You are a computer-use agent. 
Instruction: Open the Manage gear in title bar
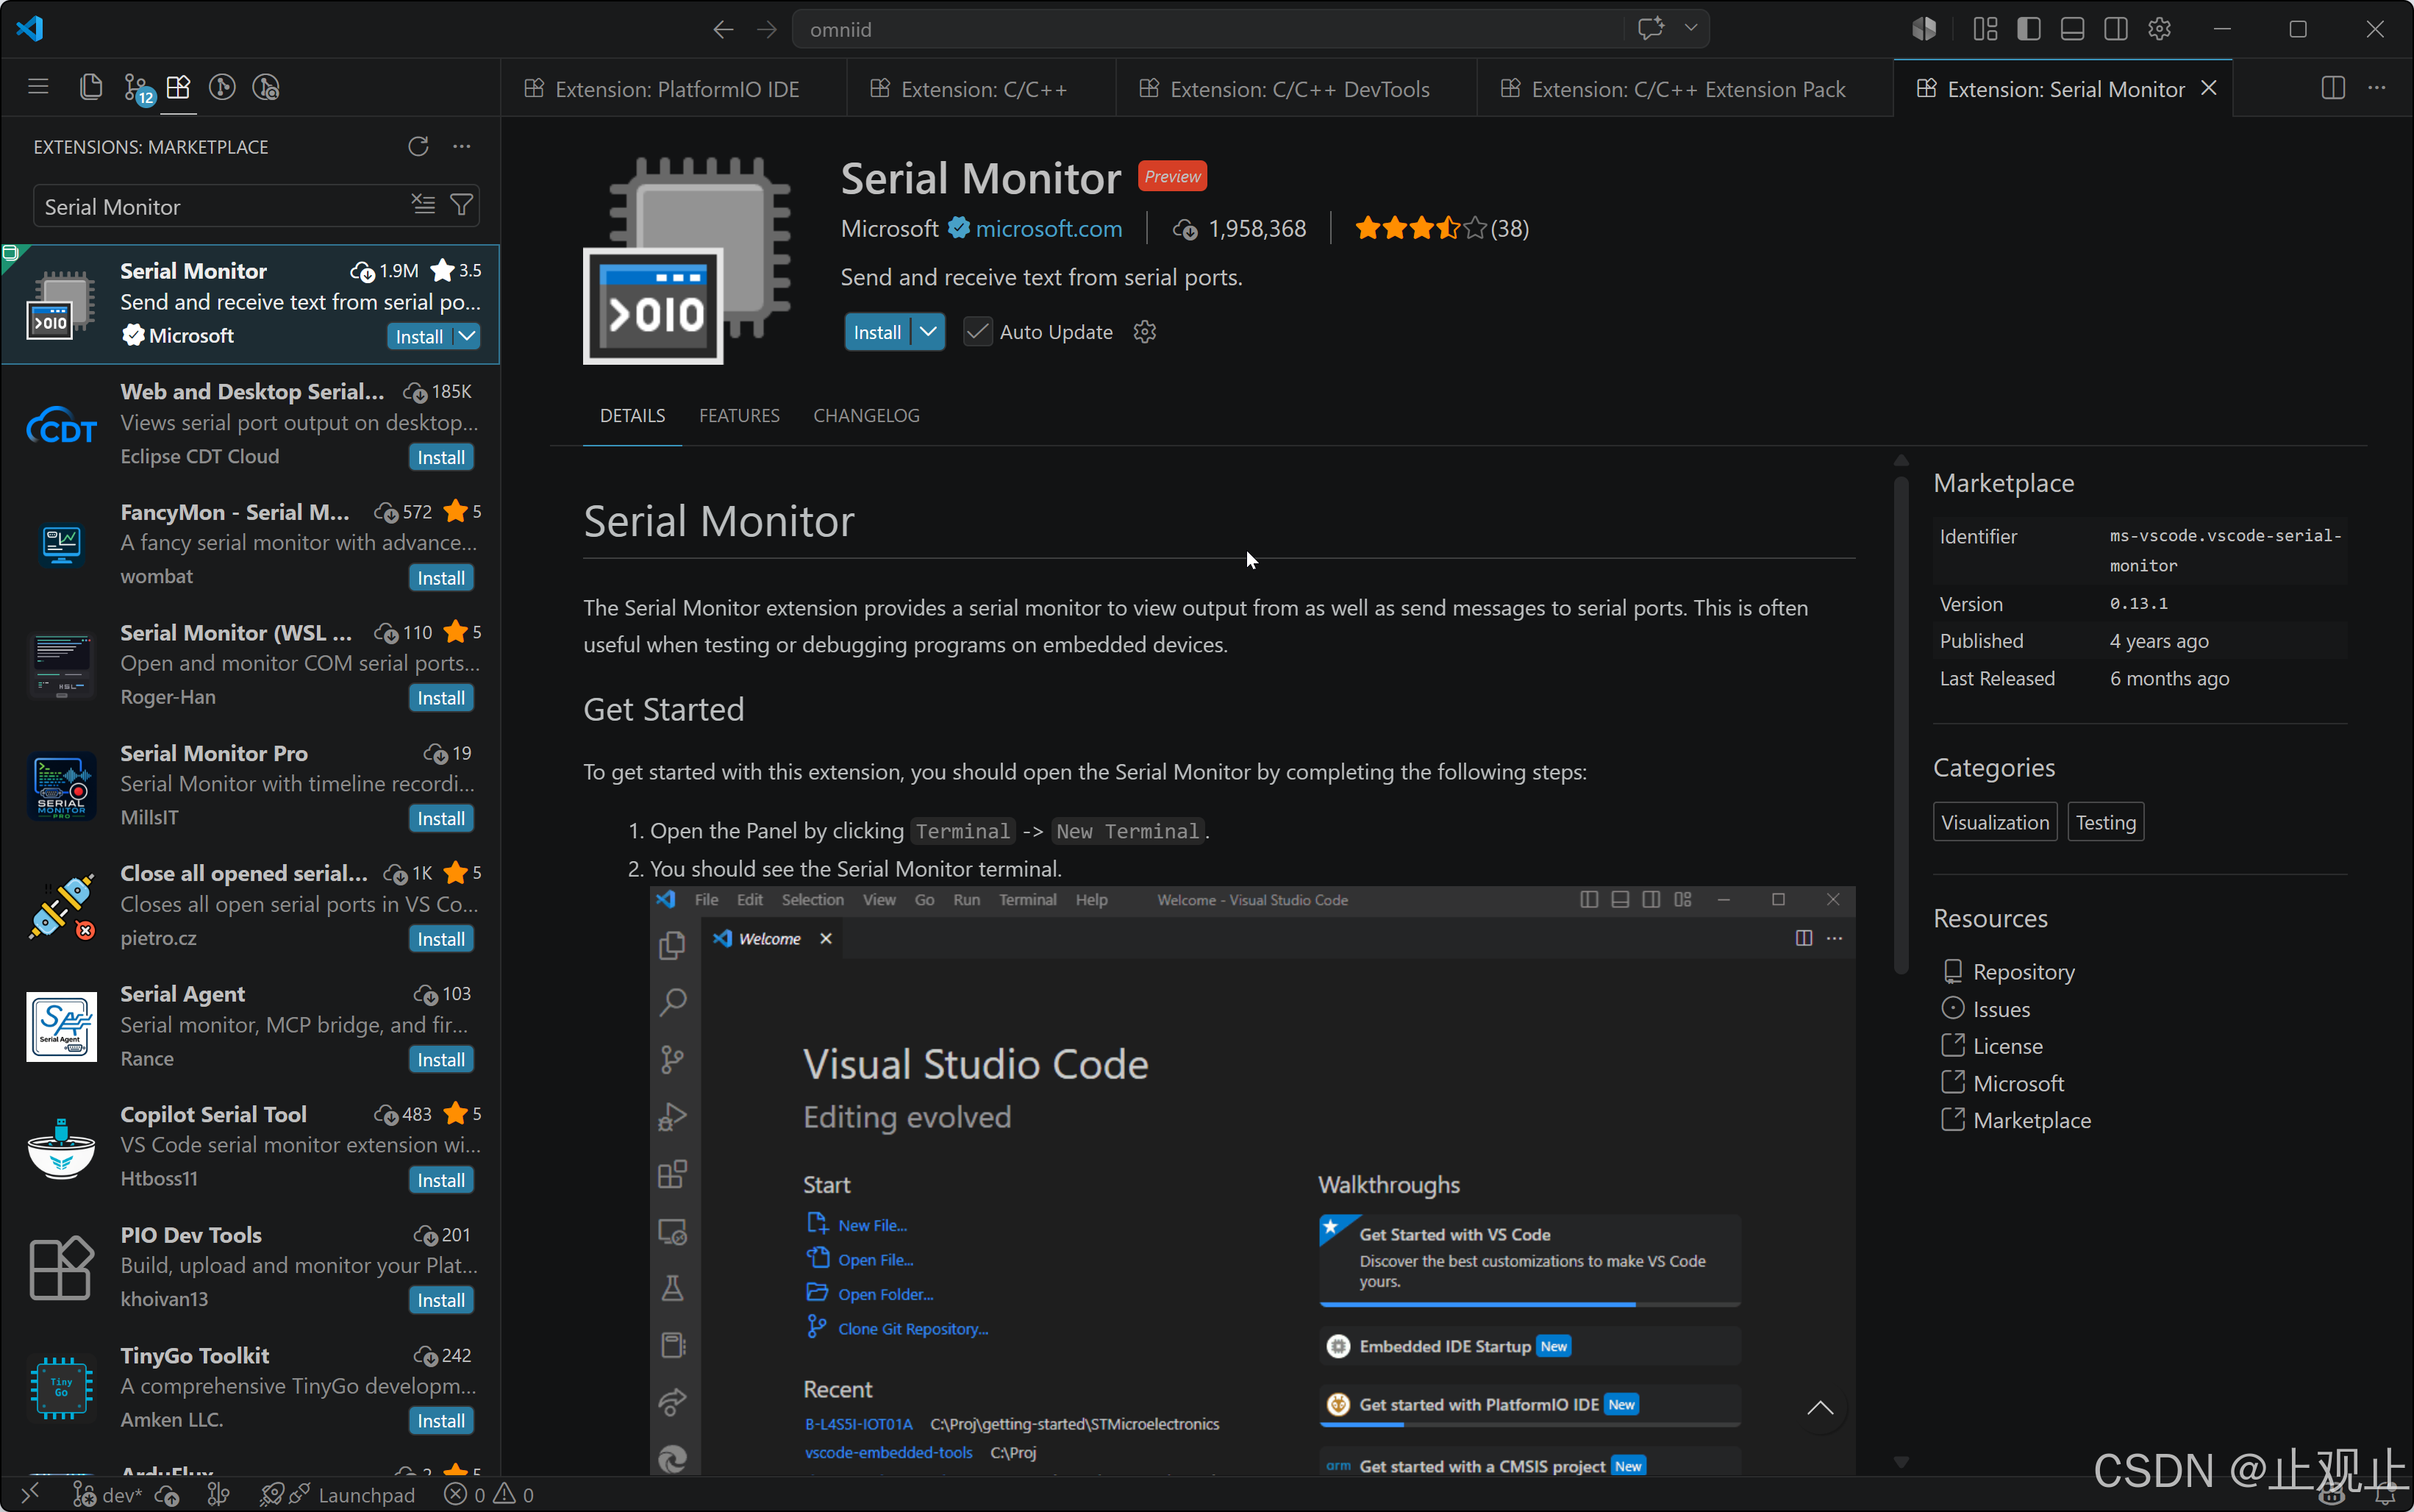click(x=2159, y=29)
